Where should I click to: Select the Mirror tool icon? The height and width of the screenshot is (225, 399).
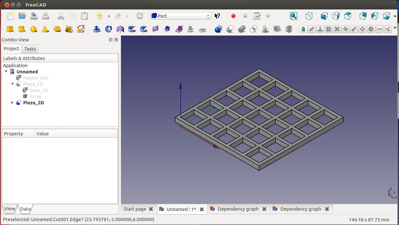[120, 29]
